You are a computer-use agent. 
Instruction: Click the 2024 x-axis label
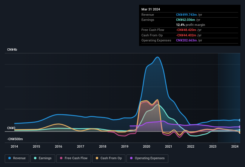[x=235, y=146]
